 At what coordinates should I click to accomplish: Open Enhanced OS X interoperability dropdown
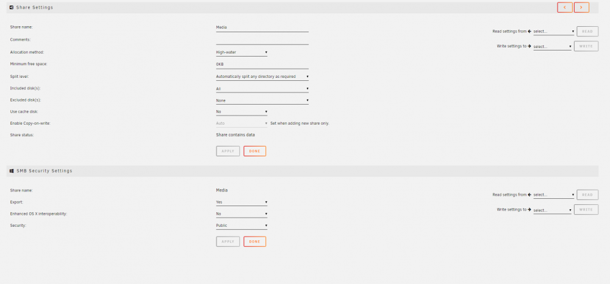click(x=242, y=214)
